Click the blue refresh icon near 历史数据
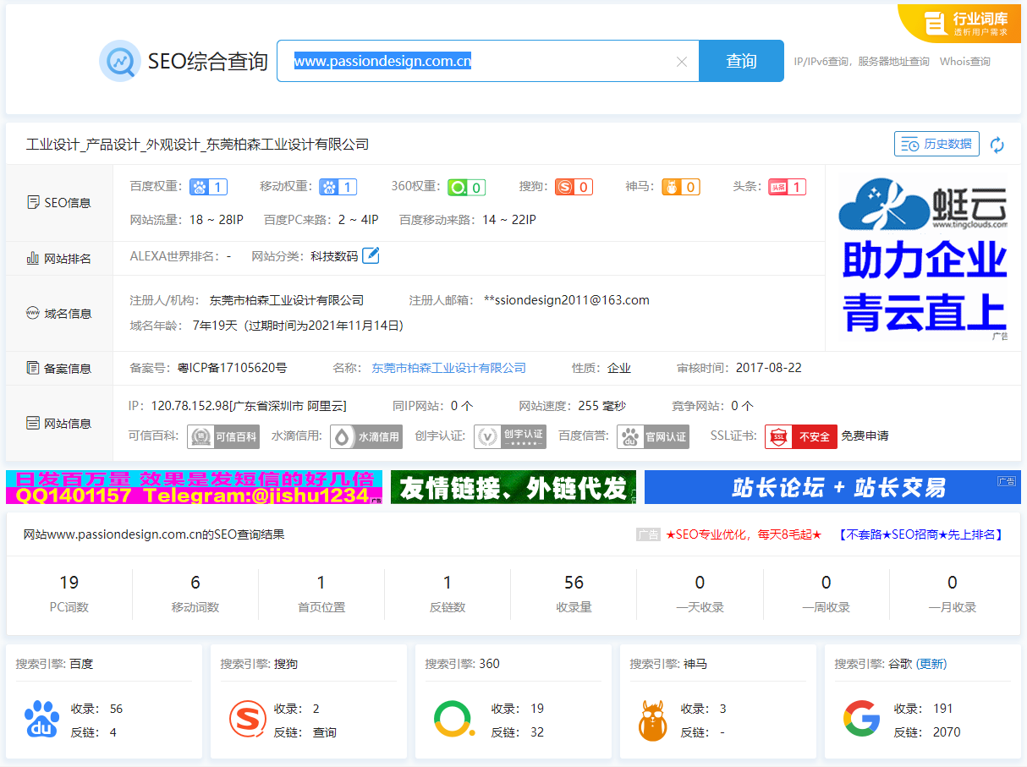 pos(998,144)
